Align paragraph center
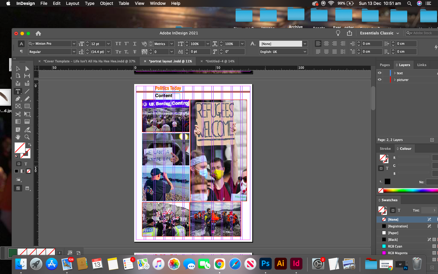 click(x=326, y=43)
